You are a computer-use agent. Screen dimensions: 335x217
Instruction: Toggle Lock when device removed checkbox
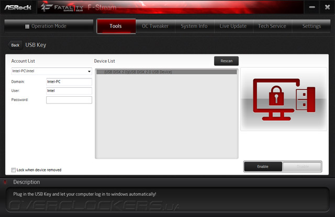14,170
